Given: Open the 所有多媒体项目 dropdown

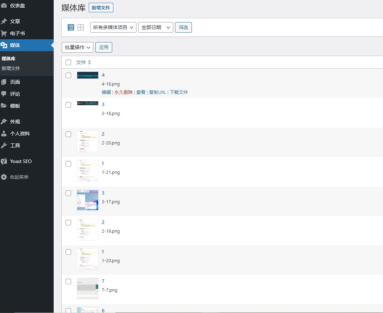Looking at the screenshot, I should [x=113, y=27].
